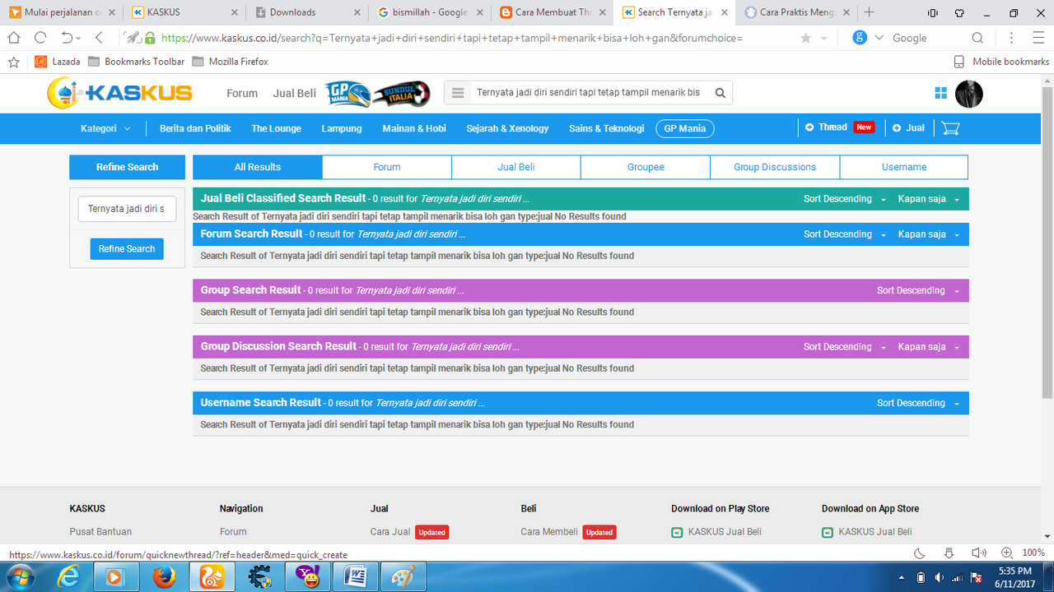The height and width of the screenshot is (592, 1054).
Task: Open the Jual Beli link in header
Action: 295,93
